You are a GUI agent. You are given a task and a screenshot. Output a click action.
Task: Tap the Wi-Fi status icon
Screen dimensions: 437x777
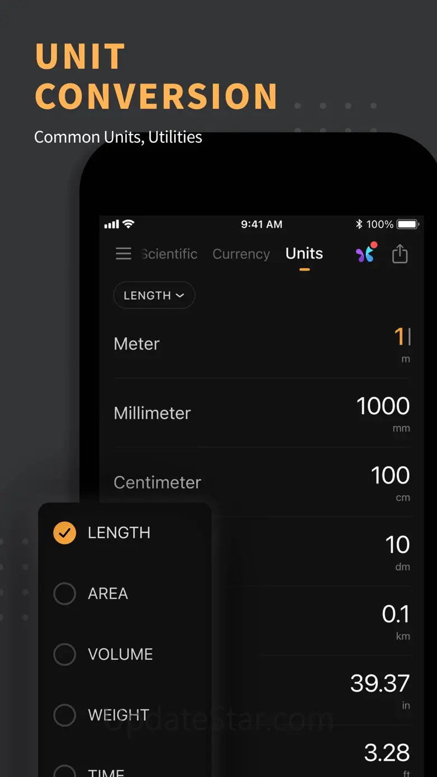coord(129,225)
